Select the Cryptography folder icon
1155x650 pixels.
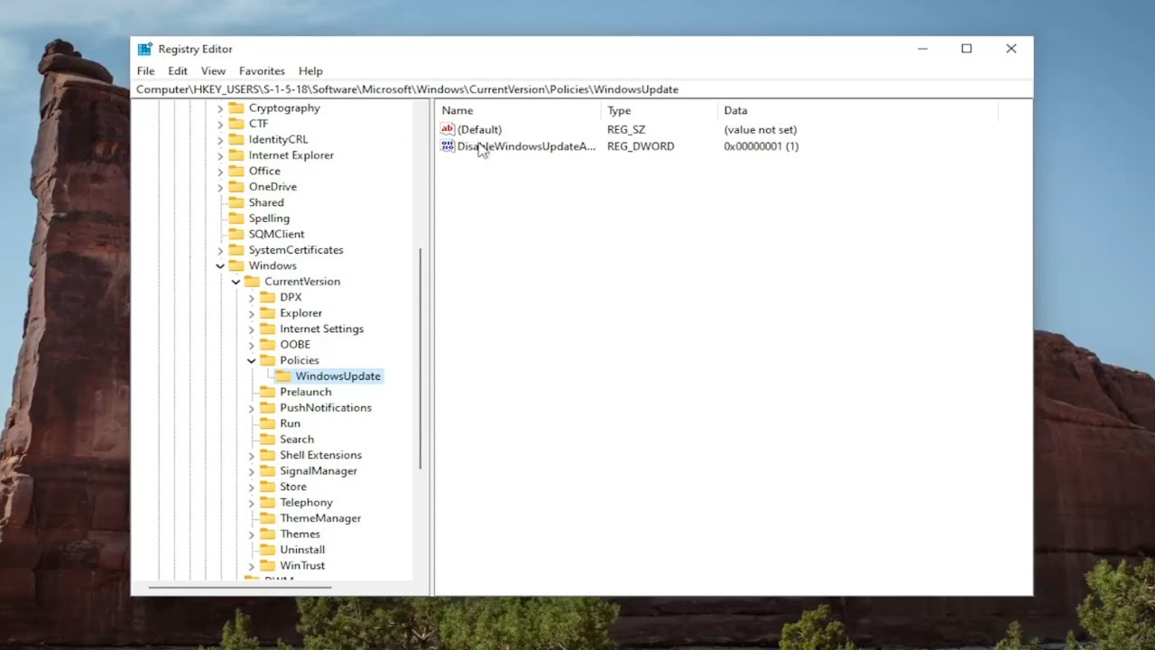236,108
